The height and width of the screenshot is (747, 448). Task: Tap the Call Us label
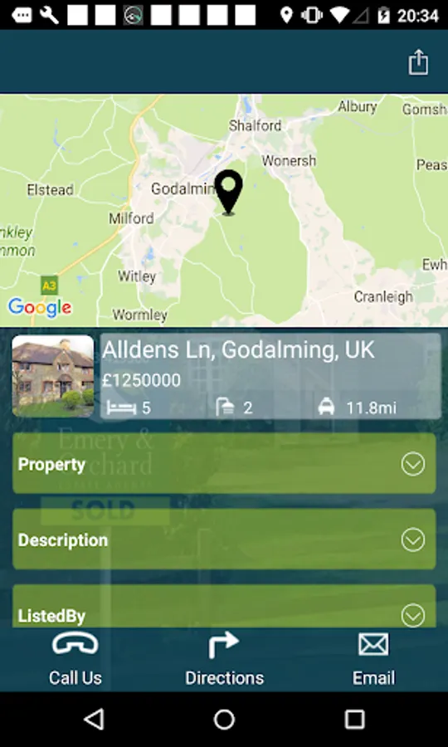pos(75,677)
